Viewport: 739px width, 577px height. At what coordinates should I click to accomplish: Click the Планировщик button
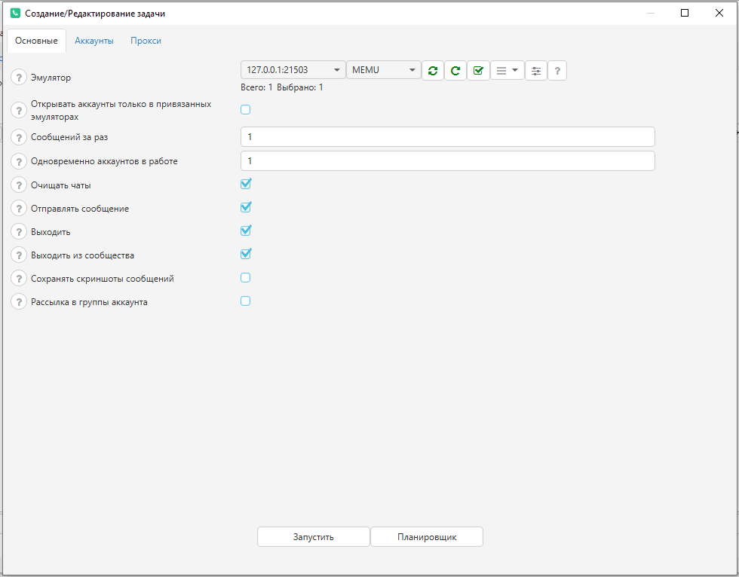click(427, 537)
